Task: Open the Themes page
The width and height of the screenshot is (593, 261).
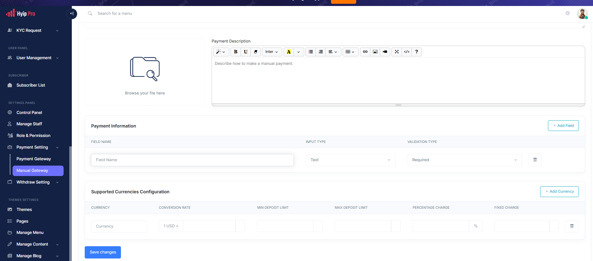Action: (24, 210)
